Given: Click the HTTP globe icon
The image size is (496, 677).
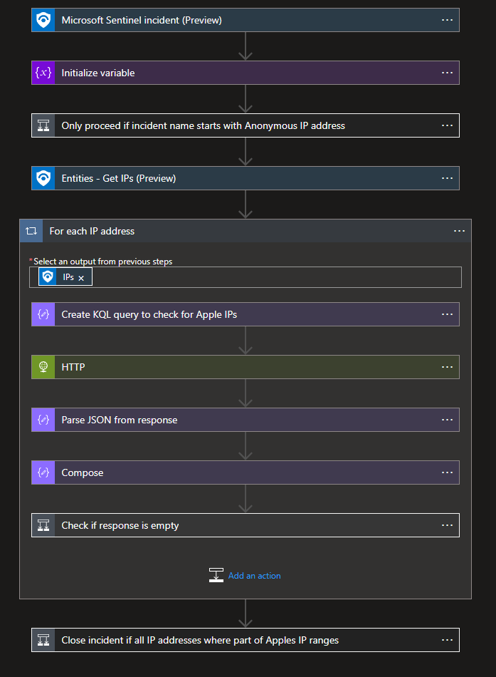Looking at the screenshot, I should click(x=43, y=367).
